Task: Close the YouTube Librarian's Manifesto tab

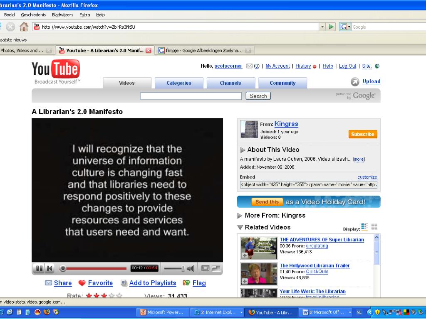Action: pos(149,50)
